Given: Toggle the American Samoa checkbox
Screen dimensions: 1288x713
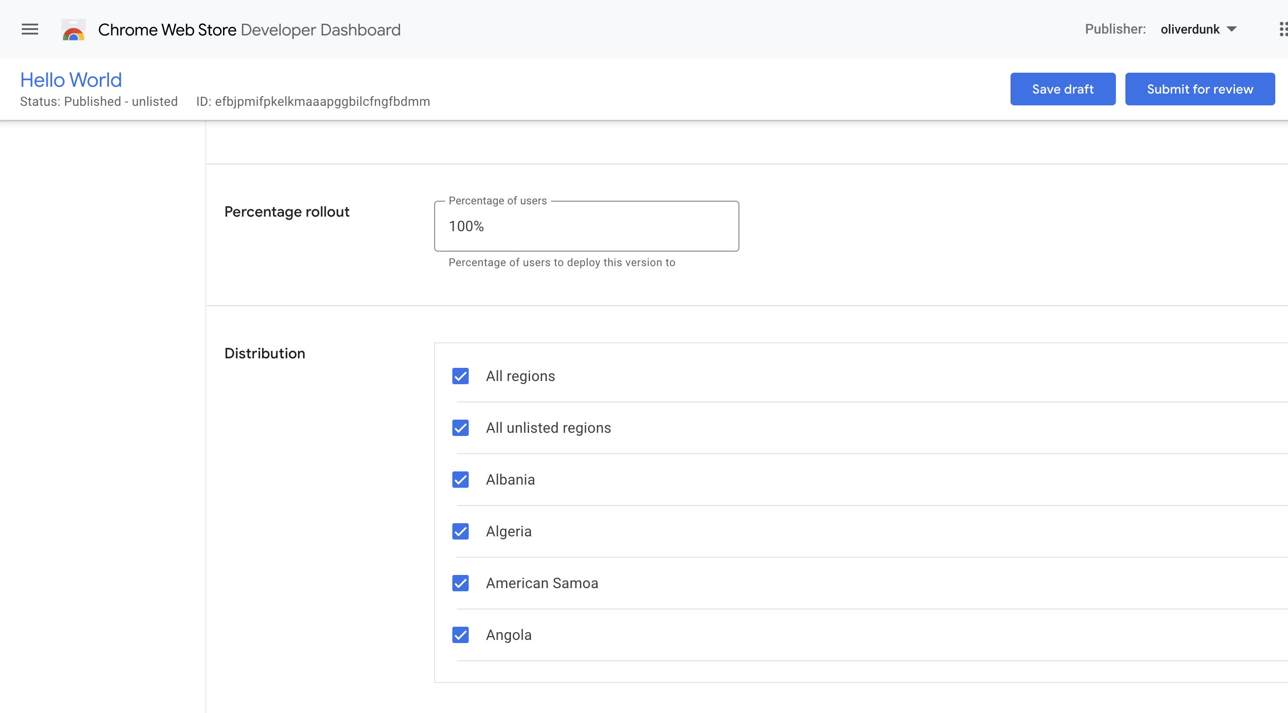Looking at the screenshot, I should (460, 583).
